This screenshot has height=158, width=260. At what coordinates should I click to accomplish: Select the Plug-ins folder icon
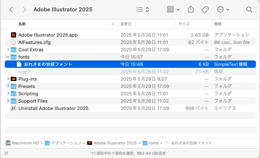point(14,79)
